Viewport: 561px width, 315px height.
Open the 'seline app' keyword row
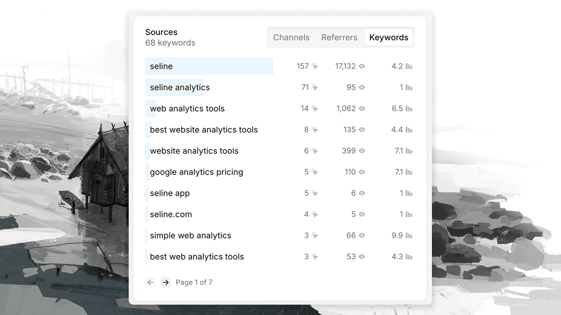click(x=279, y=193)
